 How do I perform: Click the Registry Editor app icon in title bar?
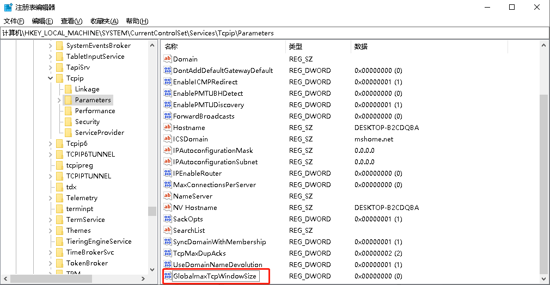(8, 7)
